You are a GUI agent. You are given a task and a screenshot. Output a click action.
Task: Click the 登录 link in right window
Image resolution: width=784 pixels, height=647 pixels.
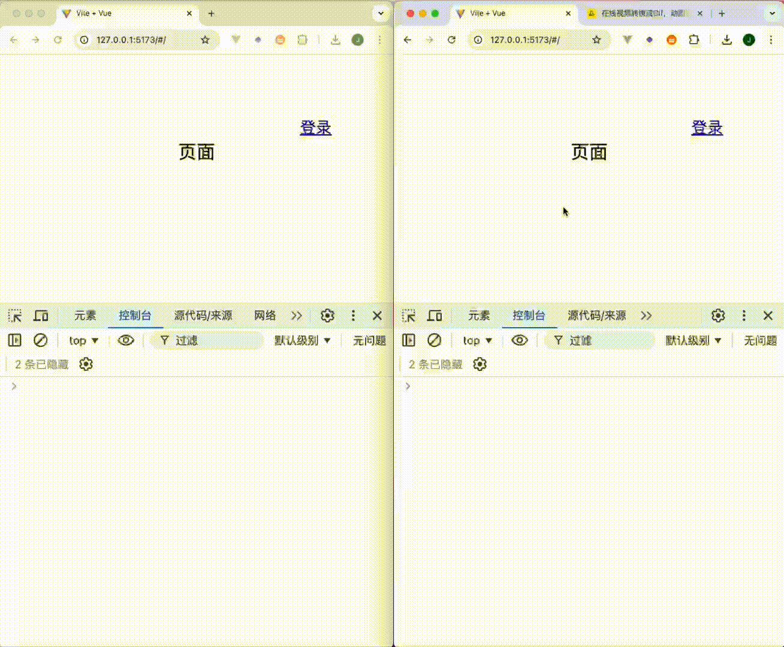coord(707,128)
